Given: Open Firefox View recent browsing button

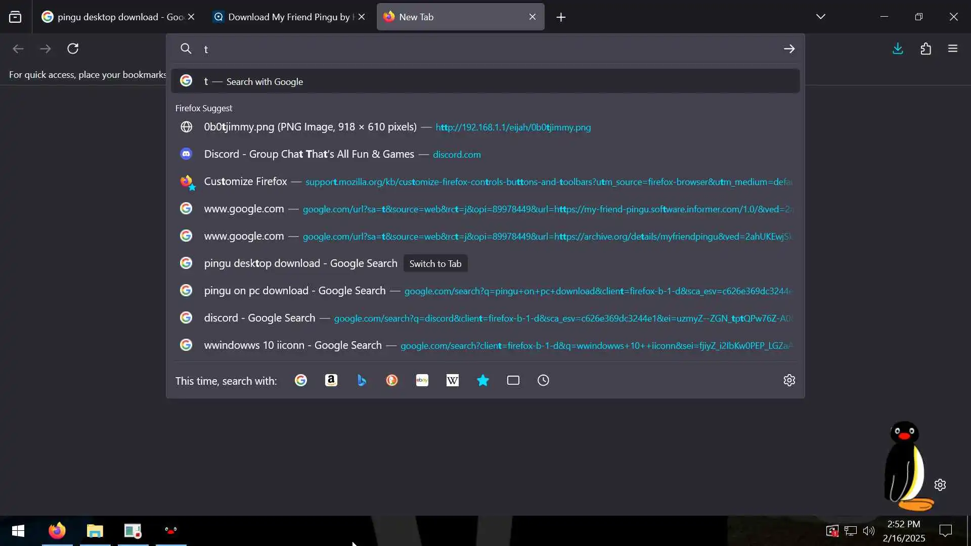Looking at the screenshot, I should [15, 17].
